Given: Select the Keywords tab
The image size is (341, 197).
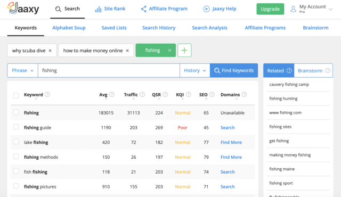Looking at the screenshot, I should [x=26, y=28].
